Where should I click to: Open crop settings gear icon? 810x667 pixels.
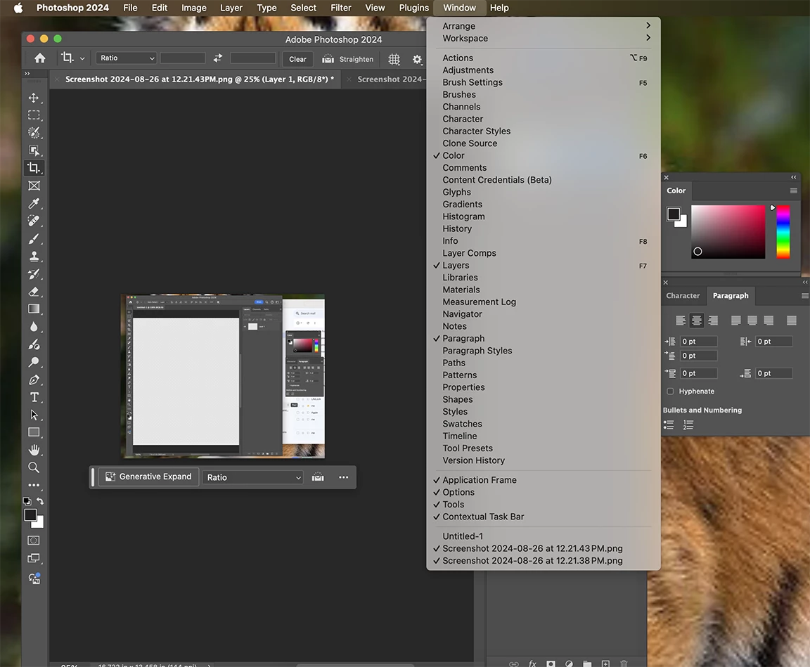click(417, 59)
